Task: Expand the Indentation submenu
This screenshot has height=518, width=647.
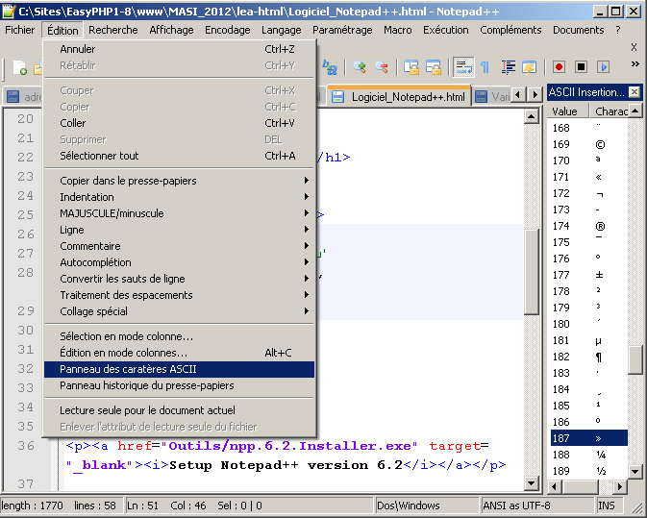Action: coord(179,197)
